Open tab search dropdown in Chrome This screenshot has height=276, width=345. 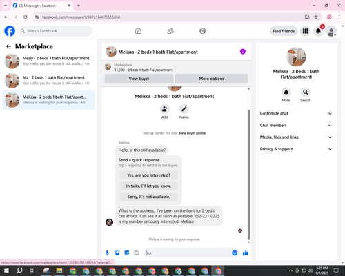point(6,6)
